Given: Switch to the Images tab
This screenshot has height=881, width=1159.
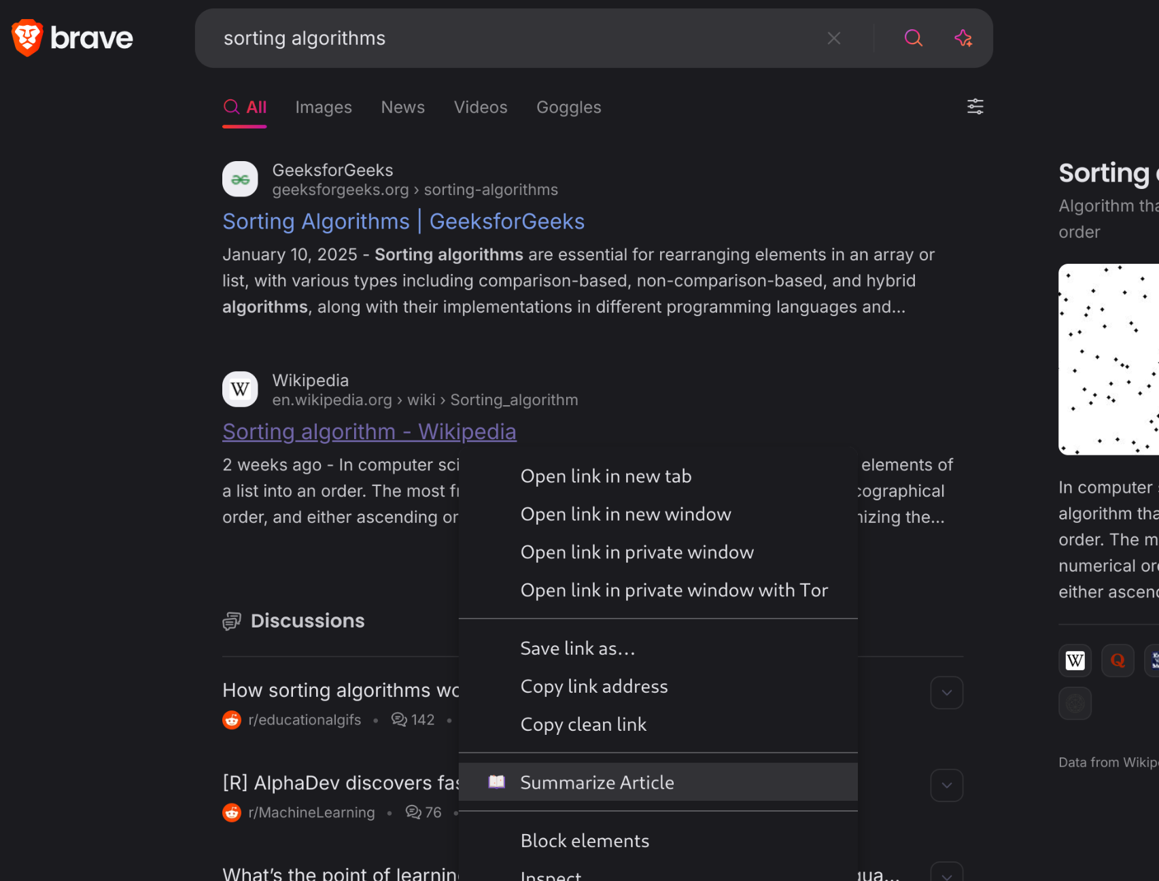Looking at the screenshot, I should tap(324, 107).
